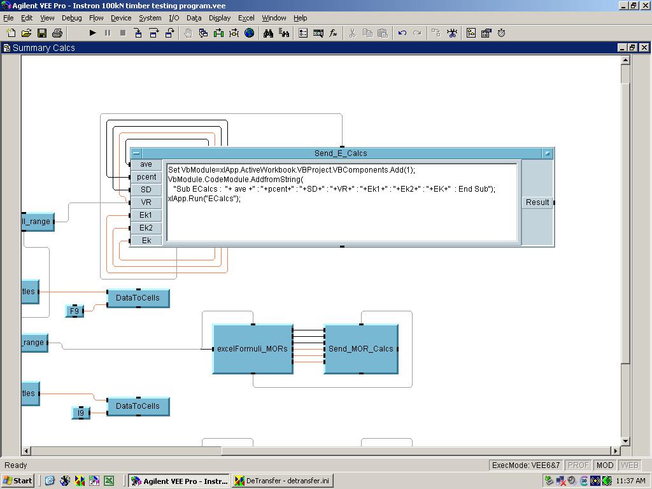
Task: Click the Print icon in toolbar
Action: click(x=57, y=33)
